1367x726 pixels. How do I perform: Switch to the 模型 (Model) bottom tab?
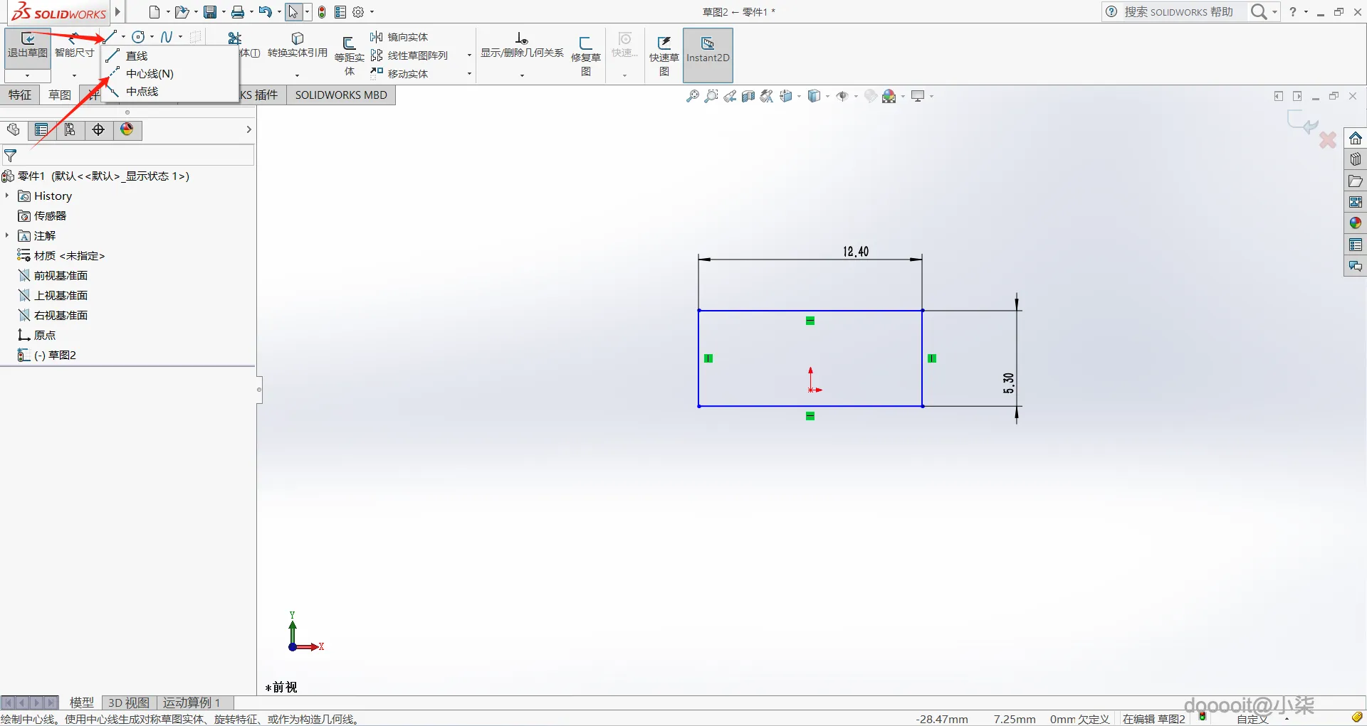point(81,703)
